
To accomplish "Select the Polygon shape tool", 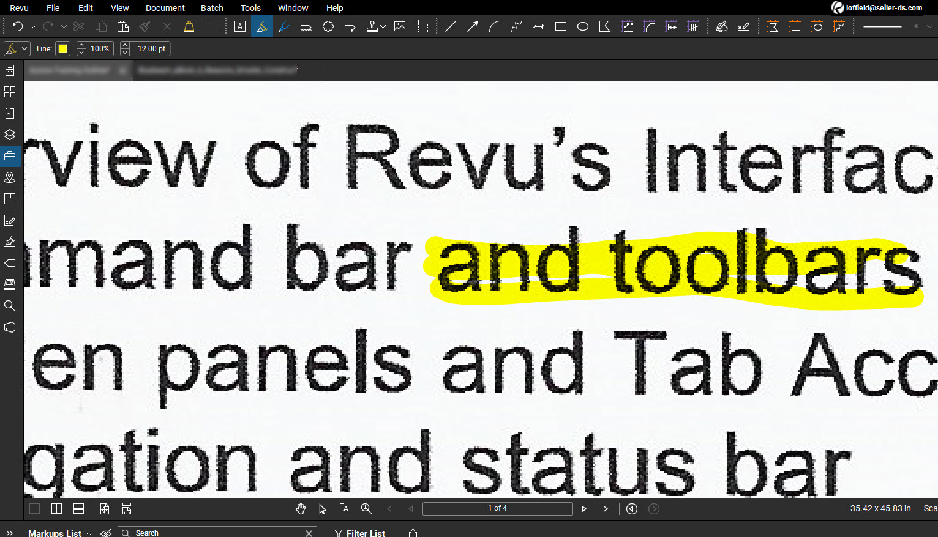I will [605, 26].
